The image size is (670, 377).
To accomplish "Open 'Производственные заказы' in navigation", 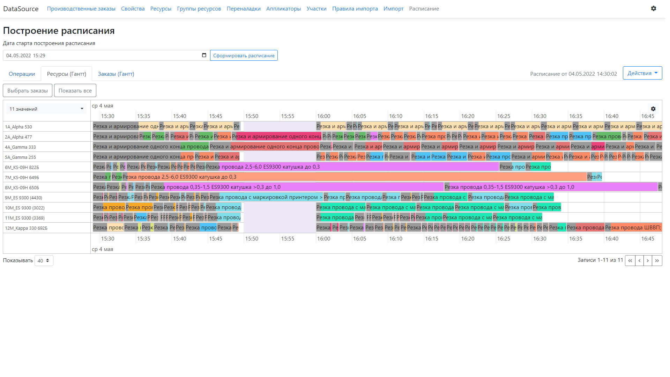I will [81, 9].
